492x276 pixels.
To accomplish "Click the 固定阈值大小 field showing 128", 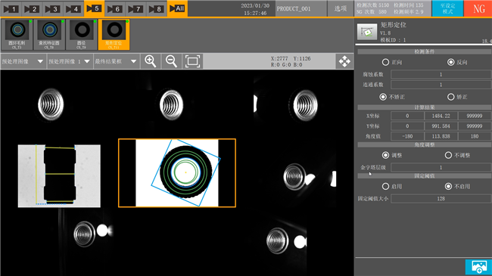I will 441,199.
